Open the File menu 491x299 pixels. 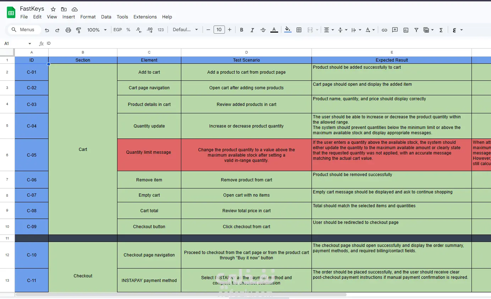pos(24,17)
